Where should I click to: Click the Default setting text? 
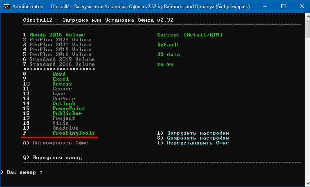(x=168, y=45)
